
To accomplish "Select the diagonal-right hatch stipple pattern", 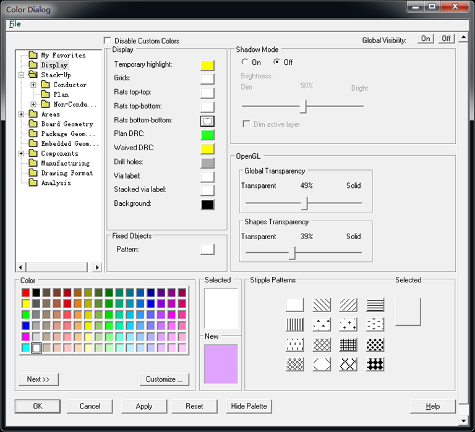I will 348,305.
